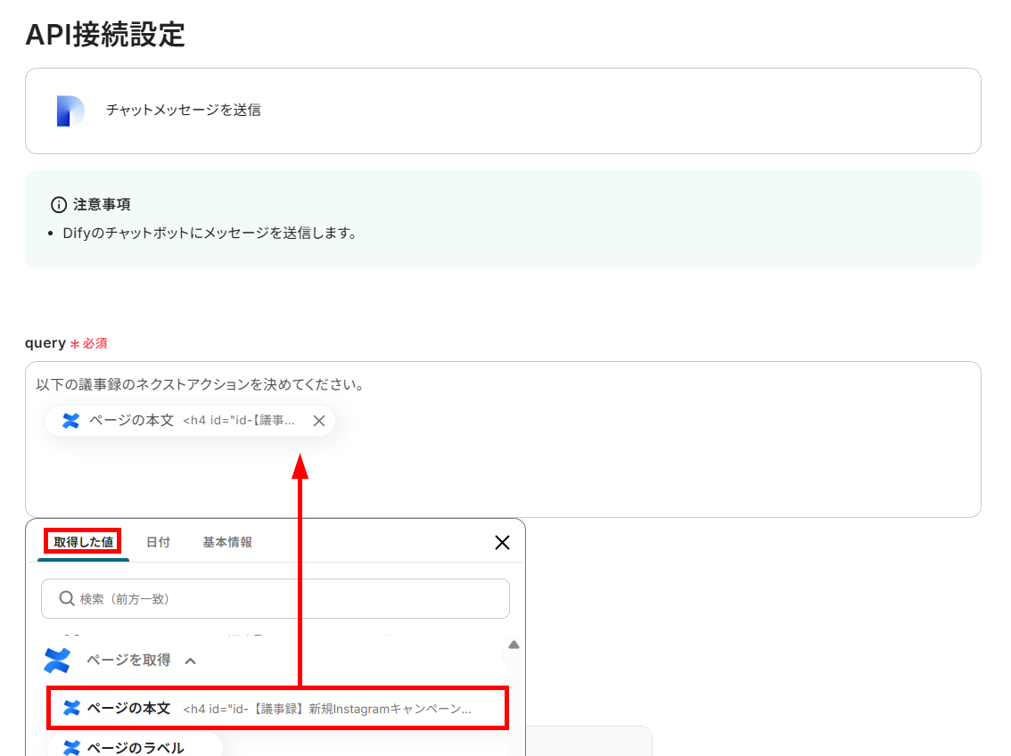
Task: Remove the ページの本文 chip with its X
Action: [x=318, y=421]
